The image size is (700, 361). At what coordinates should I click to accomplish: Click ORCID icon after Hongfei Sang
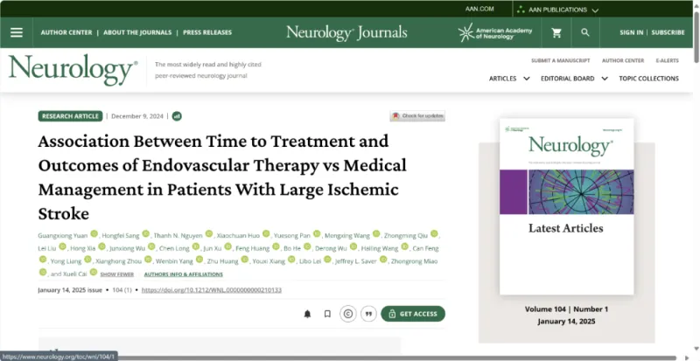coord(145,234)
